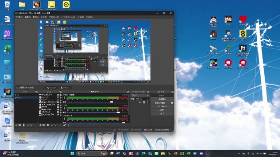The height and width of the screenshot is (157, 280).
Task: Hide the ウィンドウキャプチャ source eye icon
Action: 58,114
